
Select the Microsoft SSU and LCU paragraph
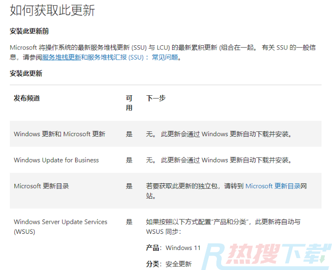tap(163, 52)
